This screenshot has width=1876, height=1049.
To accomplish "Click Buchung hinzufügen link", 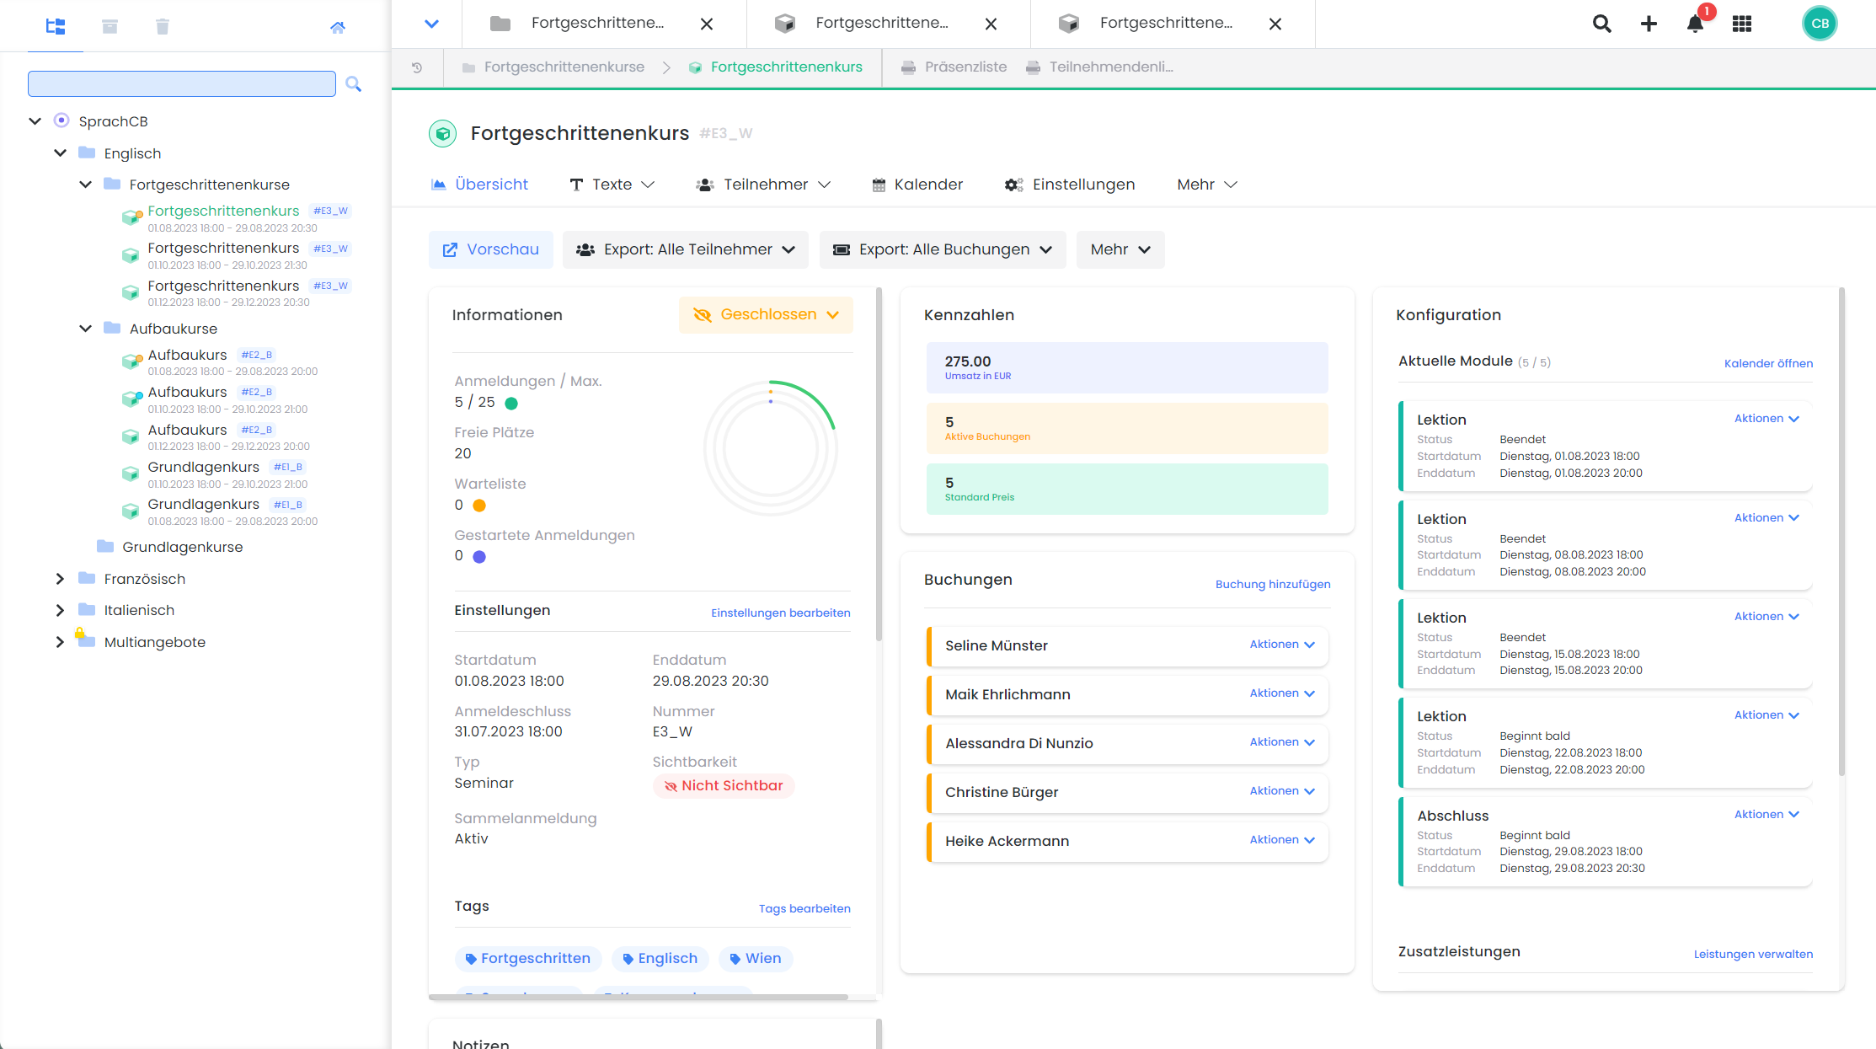I will click(1272, 584).
